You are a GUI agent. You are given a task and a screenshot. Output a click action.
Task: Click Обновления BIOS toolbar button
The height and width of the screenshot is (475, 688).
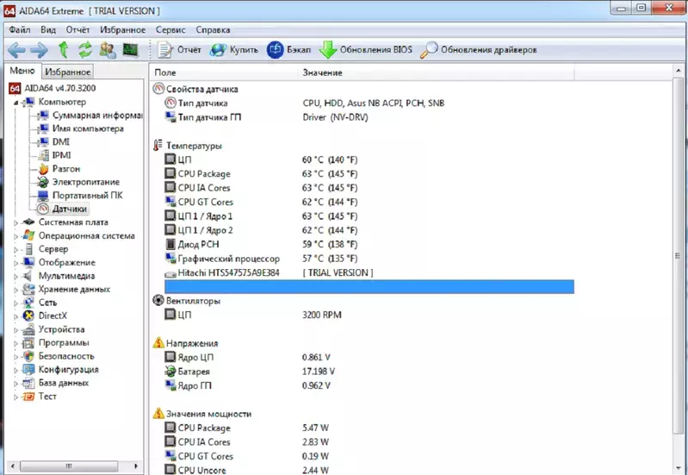click(366, 50)
